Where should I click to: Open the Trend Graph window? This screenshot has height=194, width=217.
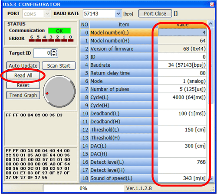click(x=23, y=95)
